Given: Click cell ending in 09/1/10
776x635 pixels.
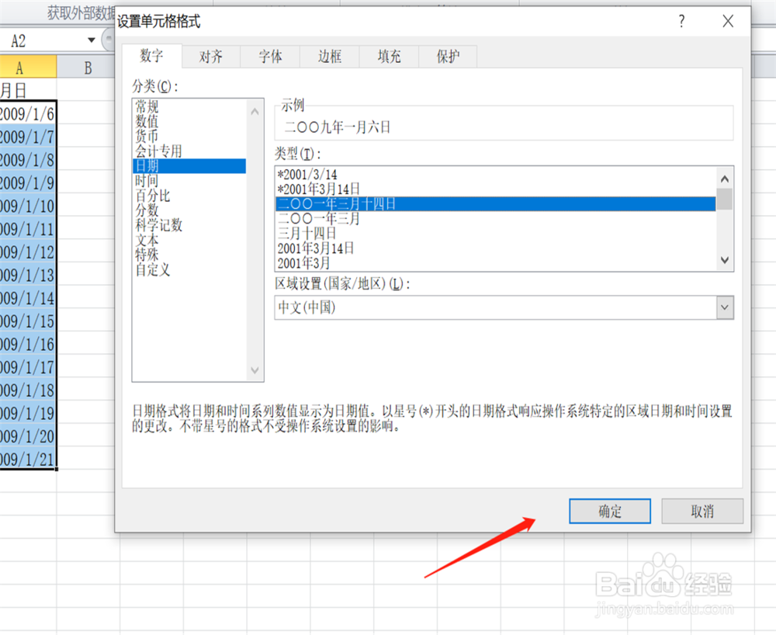Looking at the screenshot, I should click(28, 206).
